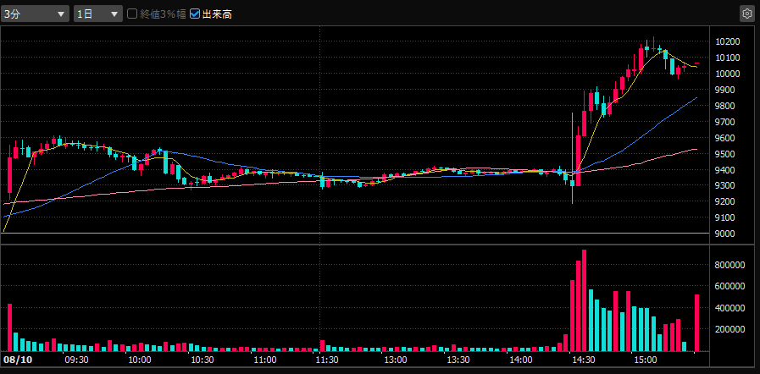The height and width of the screenshot is (374, 760).
Task: Click the 200000 volume axis label
Action: coord(730,329)
